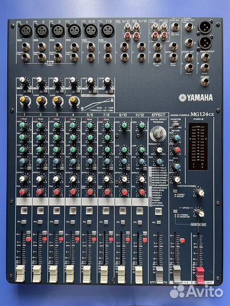Toggle the EFFECT section ON button
The width and height of the screenshot is (230, 306).
[158, 211]
